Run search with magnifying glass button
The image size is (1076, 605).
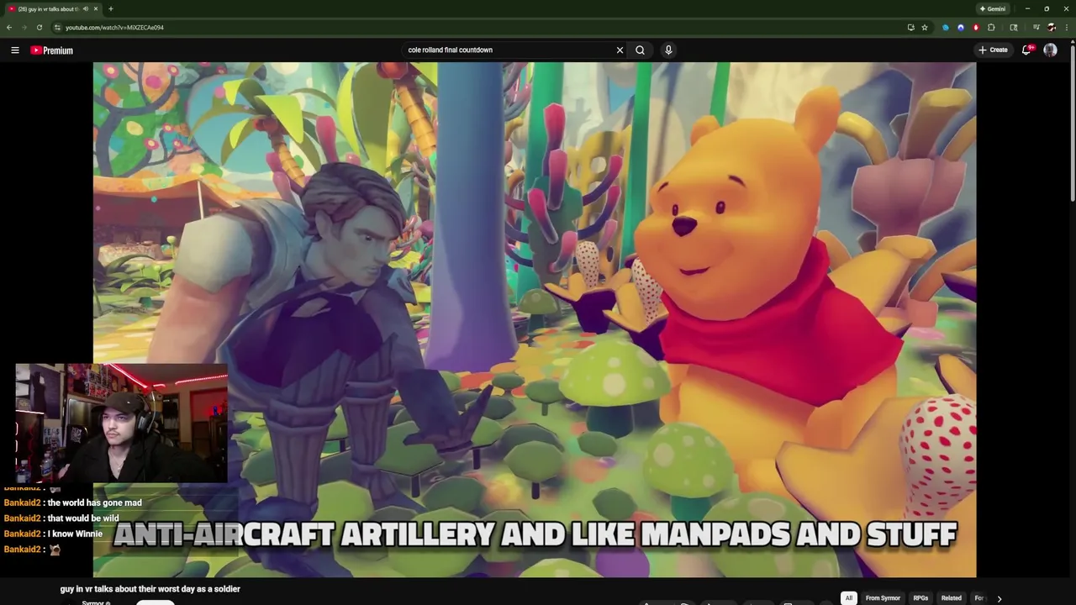640,50
